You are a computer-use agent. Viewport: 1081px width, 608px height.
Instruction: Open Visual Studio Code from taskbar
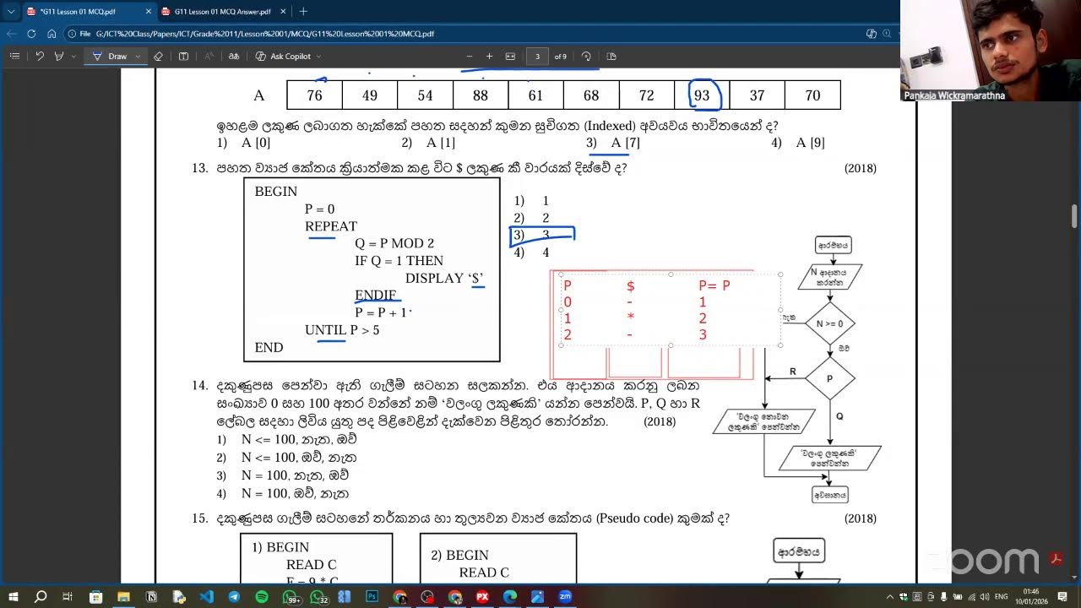tap(206, 597)
